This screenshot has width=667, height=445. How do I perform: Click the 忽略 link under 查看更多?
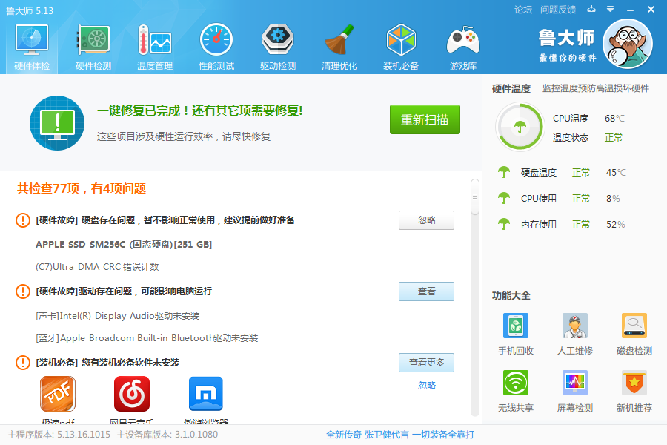427,386
